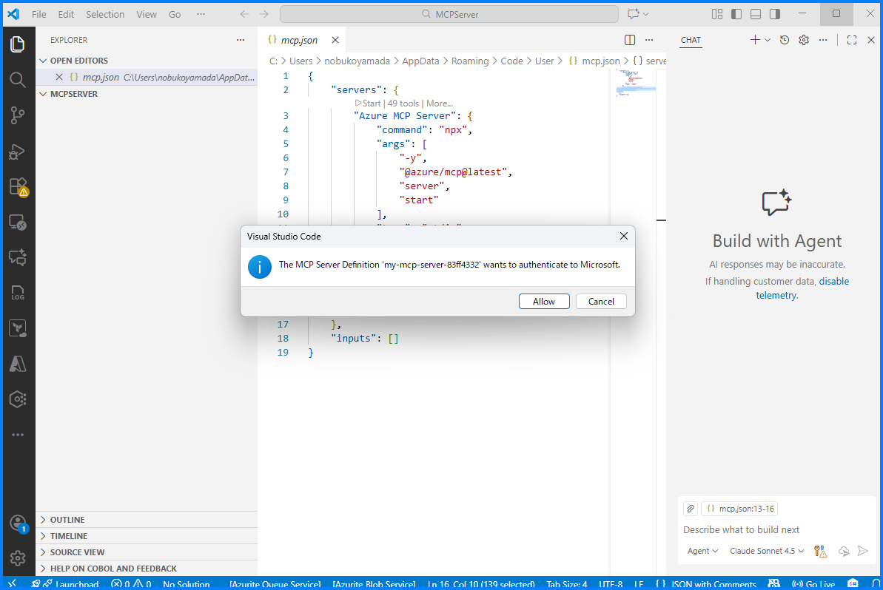Click the More... code lens
The width and height of the screenshot is (883, 590).
coord(440,104)
